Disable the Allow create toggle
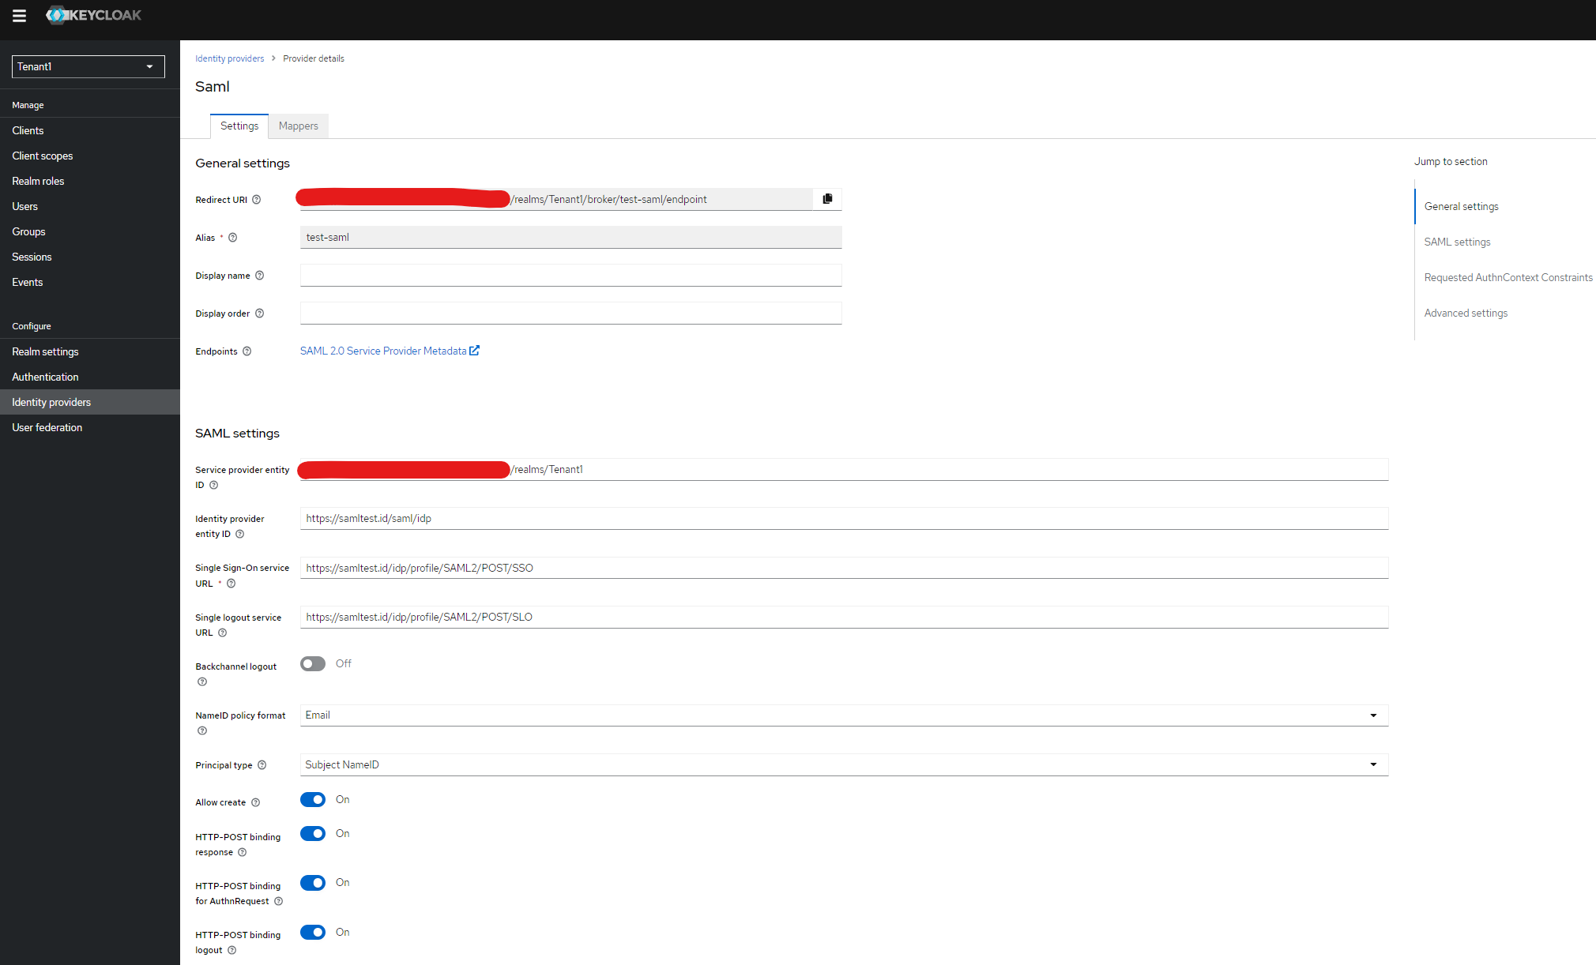 (x=312, y=799)
